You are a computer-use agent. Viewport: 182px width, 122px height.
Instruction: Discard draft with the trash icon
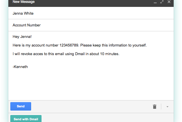155,106
